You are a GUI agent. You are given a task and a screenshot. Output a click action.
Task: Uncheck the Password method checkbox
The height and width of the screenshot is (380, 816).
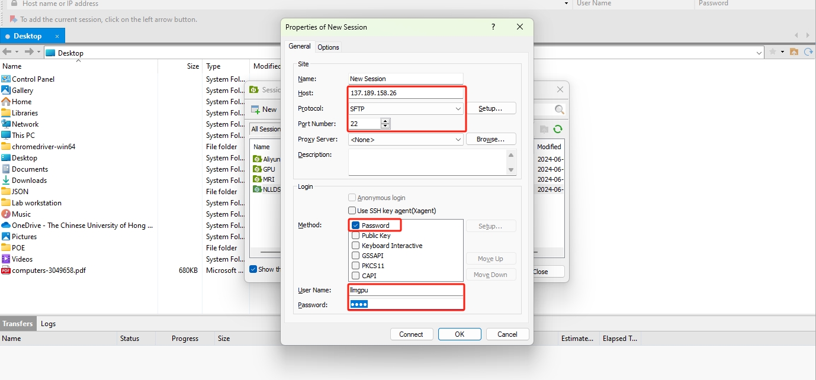point(356,226)
